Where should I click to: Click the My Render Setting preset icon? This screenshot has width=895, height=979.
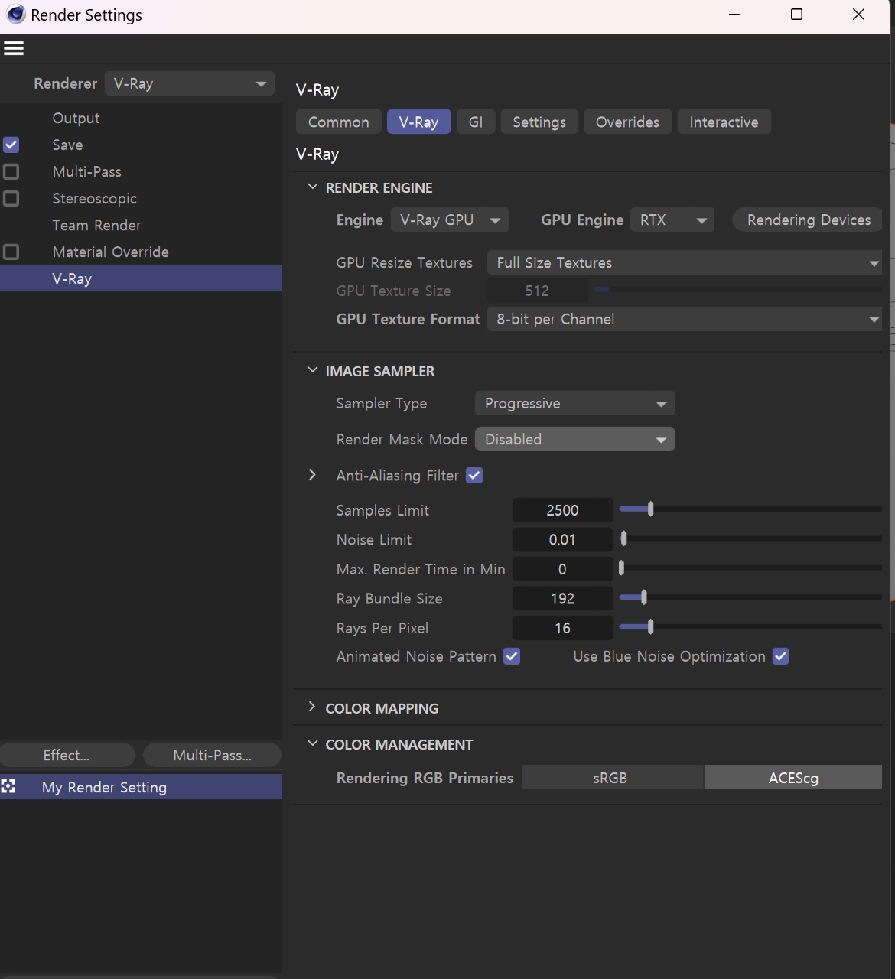pyautogui.click(x=8, y=786)
